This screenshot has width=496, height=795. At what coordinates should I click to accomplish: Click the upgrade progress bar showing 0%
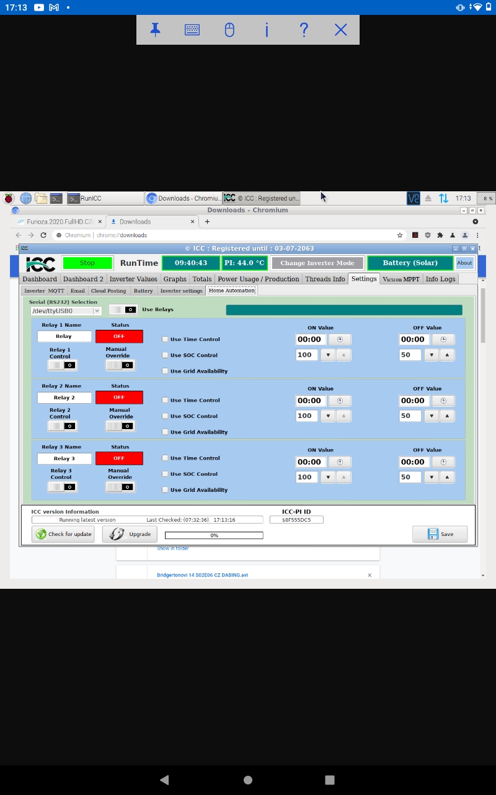click(214, 535)
